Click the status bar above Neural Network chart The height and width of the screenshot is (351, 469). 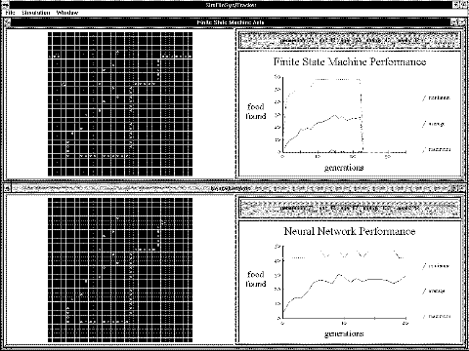coord(349,208)
